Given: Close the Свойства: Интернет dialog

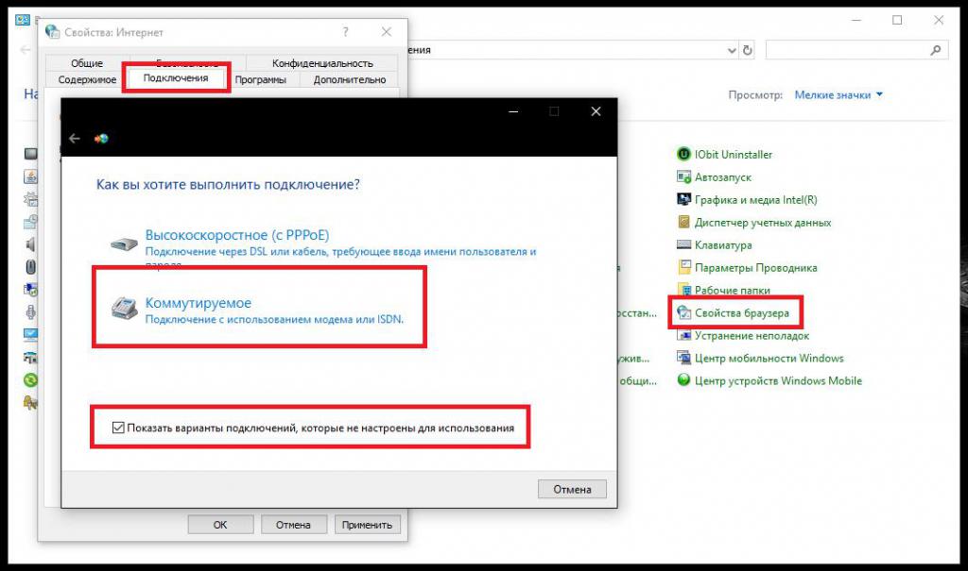Looking at the screenshot, I should (387, 32).
